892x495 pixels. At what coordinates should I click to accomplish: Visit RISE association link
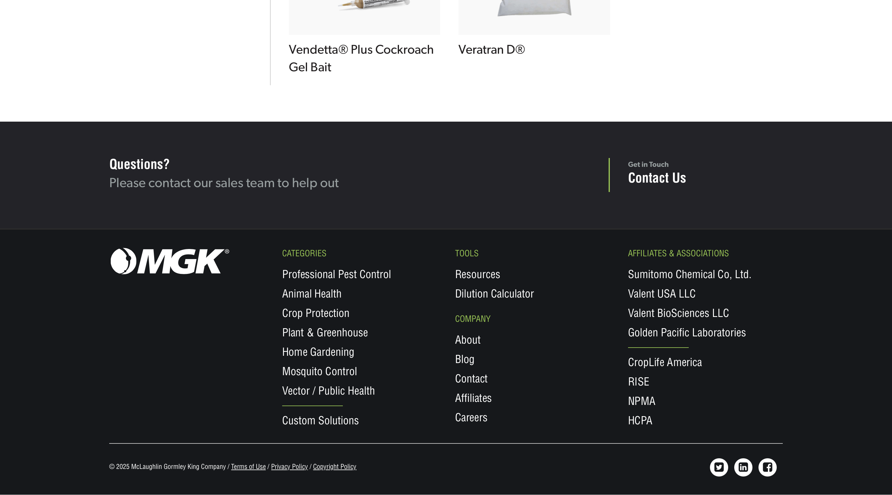coord(639,382)
